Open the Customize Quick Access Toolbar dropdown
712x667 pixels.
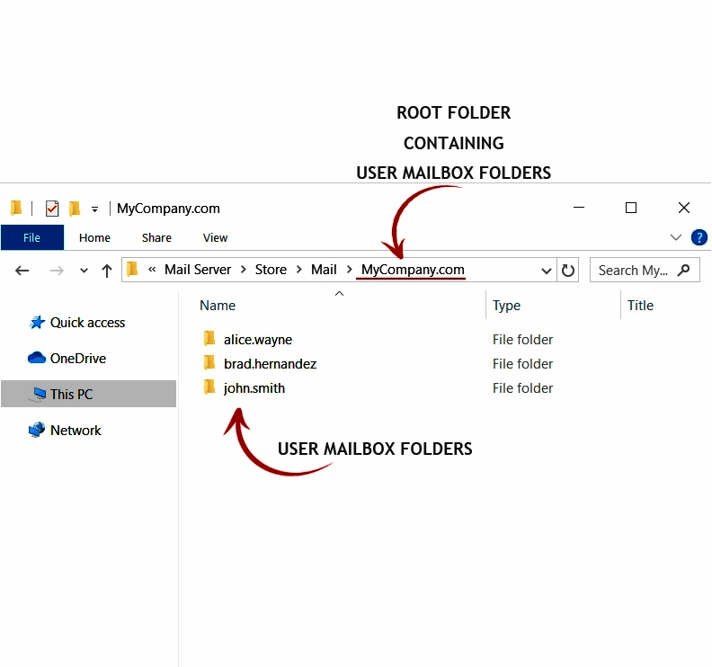point(94,209)
